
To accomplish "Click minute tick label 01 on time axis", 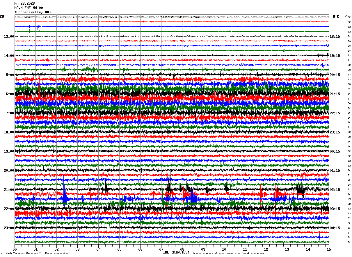I will click(35, 249).
